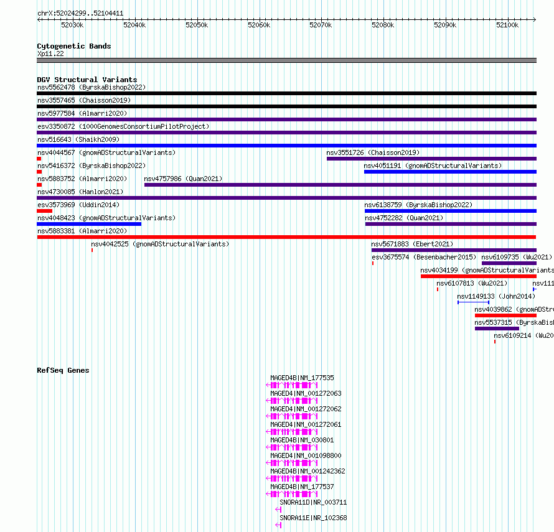Image resolution: width=554 pixels, height=532 pixels.
Task: Click the red bar under nsv4034199
Action: pyautogui.click(x=479, y=276)
